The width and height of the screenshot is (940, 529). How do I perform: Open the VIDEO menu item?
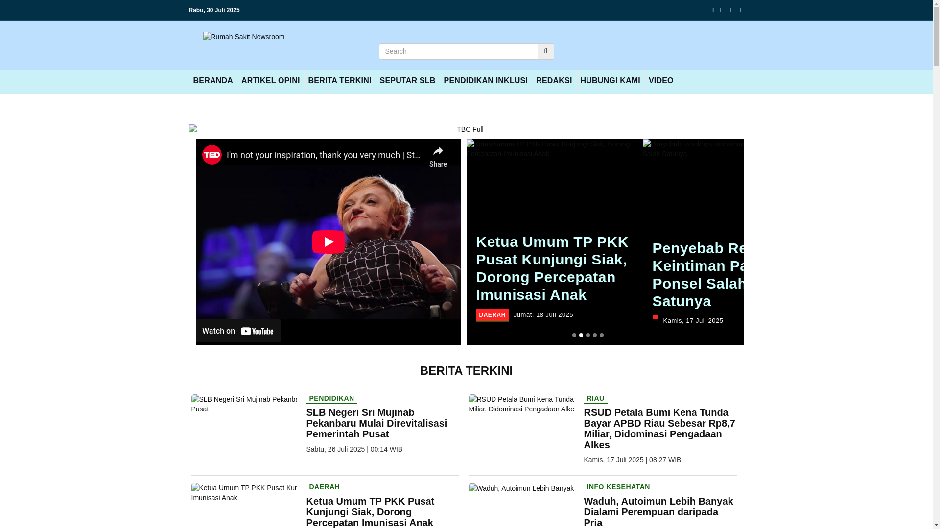coord(661,81)
